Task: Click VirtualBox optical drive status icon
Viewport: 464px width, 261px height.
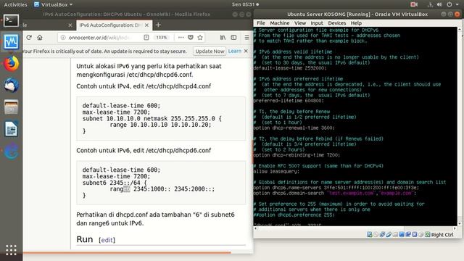Action: [376, 234]
